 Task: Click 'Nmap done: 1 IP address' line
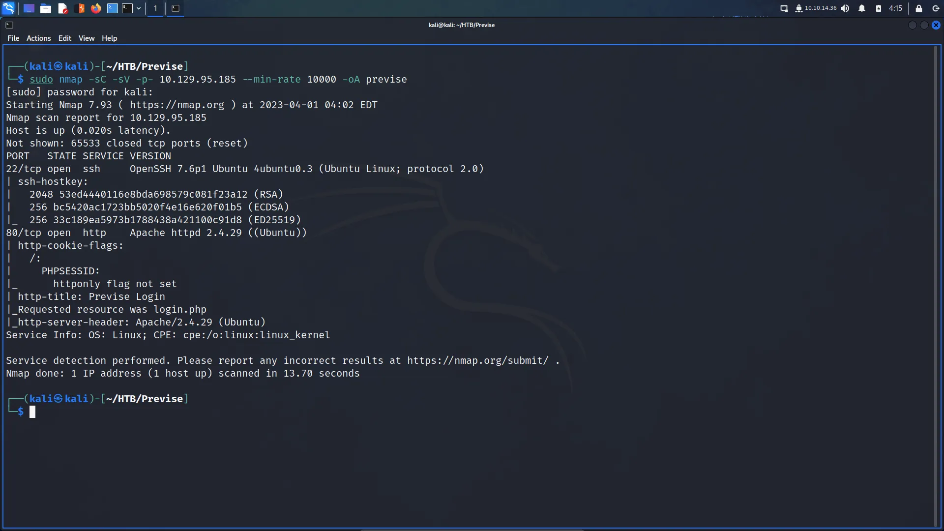[x=183, y=373]
